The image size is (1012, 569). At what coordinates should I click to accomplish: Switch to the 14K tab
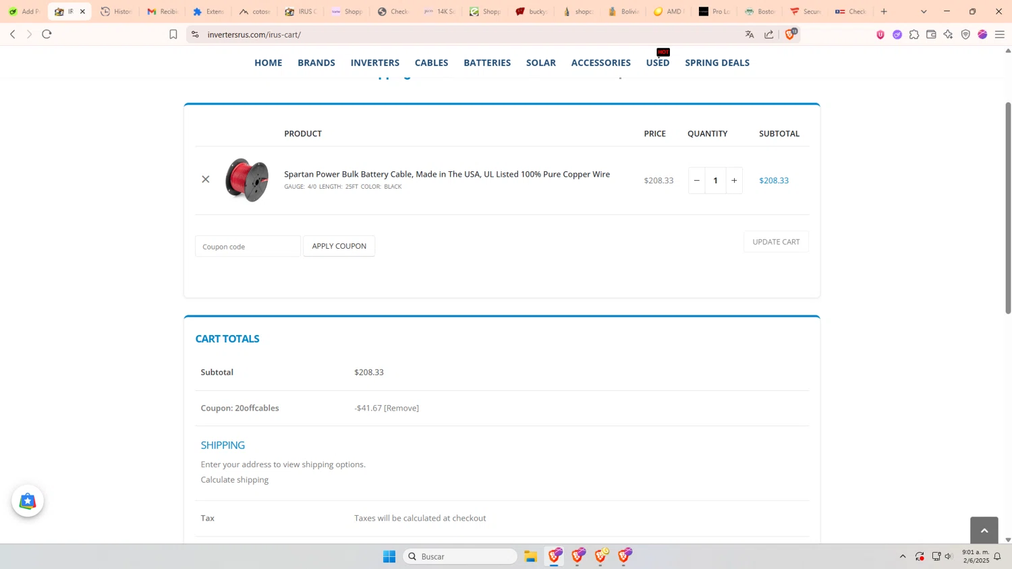[439, 11]
